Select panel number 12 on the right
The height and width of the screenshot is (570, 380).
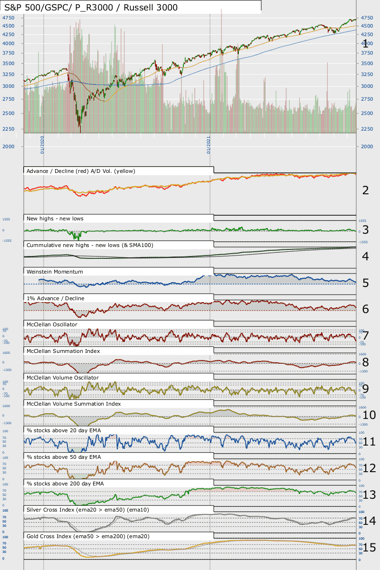[369, 468]
